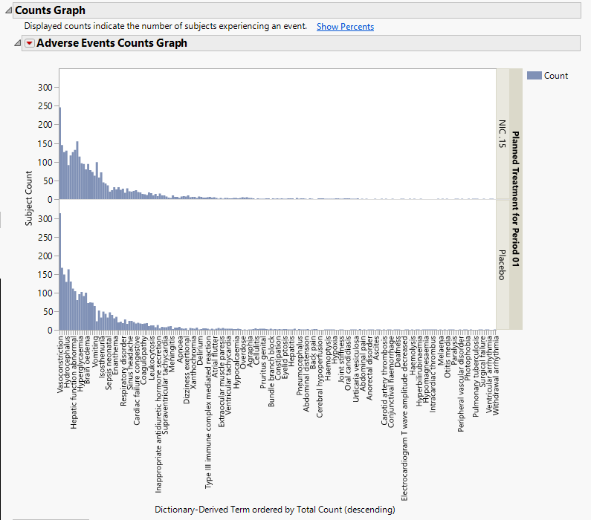Viewport: 591px width, 520px height.
Task: Click the Urticaria vesiculosa axis label
Action: tap(356, 369)
